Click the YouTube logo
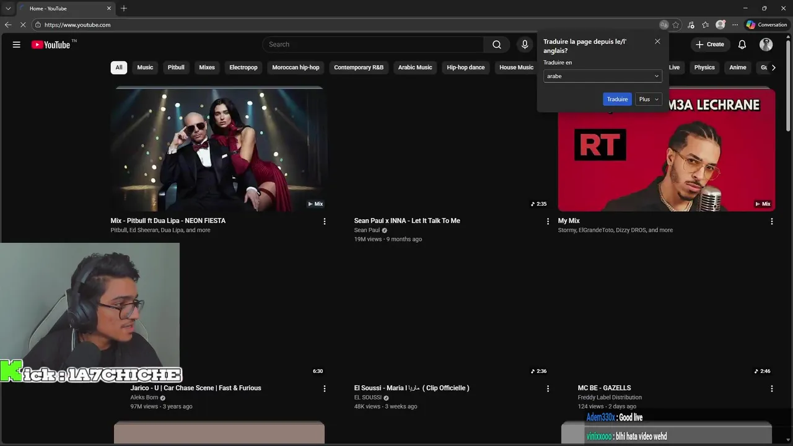The height and width of the screenshot is (446, 793). (x=51, y=45)
